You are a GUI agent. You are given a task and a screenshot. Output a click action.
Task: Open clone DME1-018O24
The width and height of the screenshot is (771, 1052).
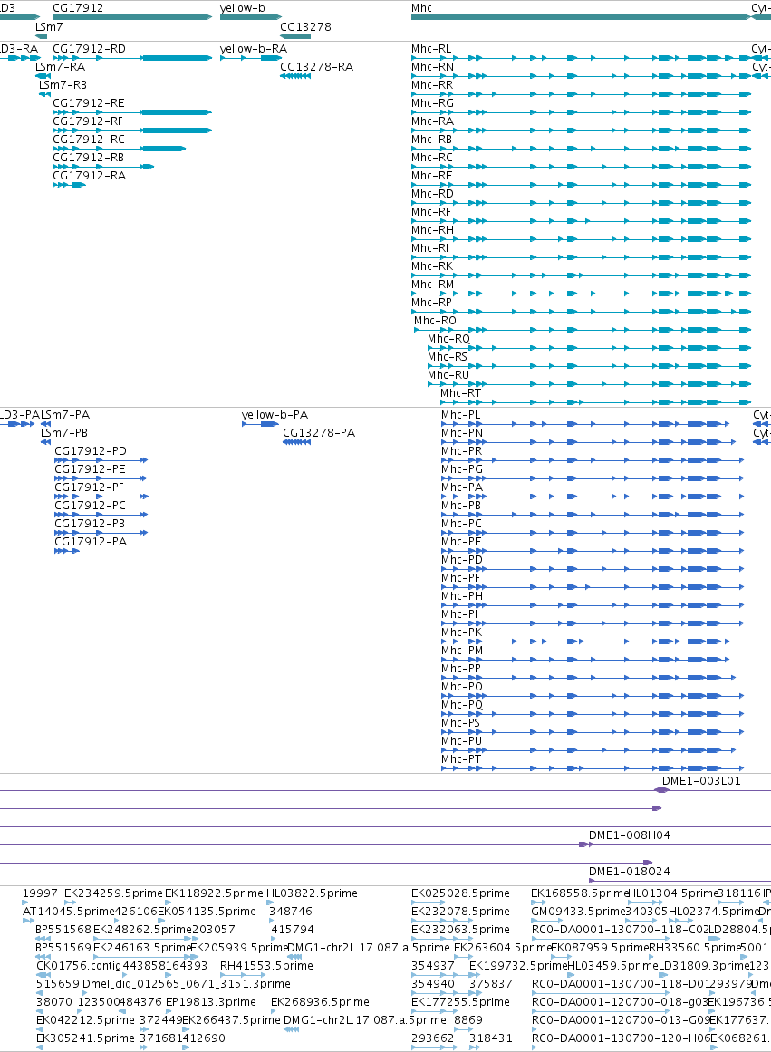(630, 872)
